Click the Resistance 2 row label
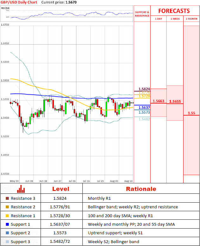This screenshot has height=246, width=200. click(23, 207)
